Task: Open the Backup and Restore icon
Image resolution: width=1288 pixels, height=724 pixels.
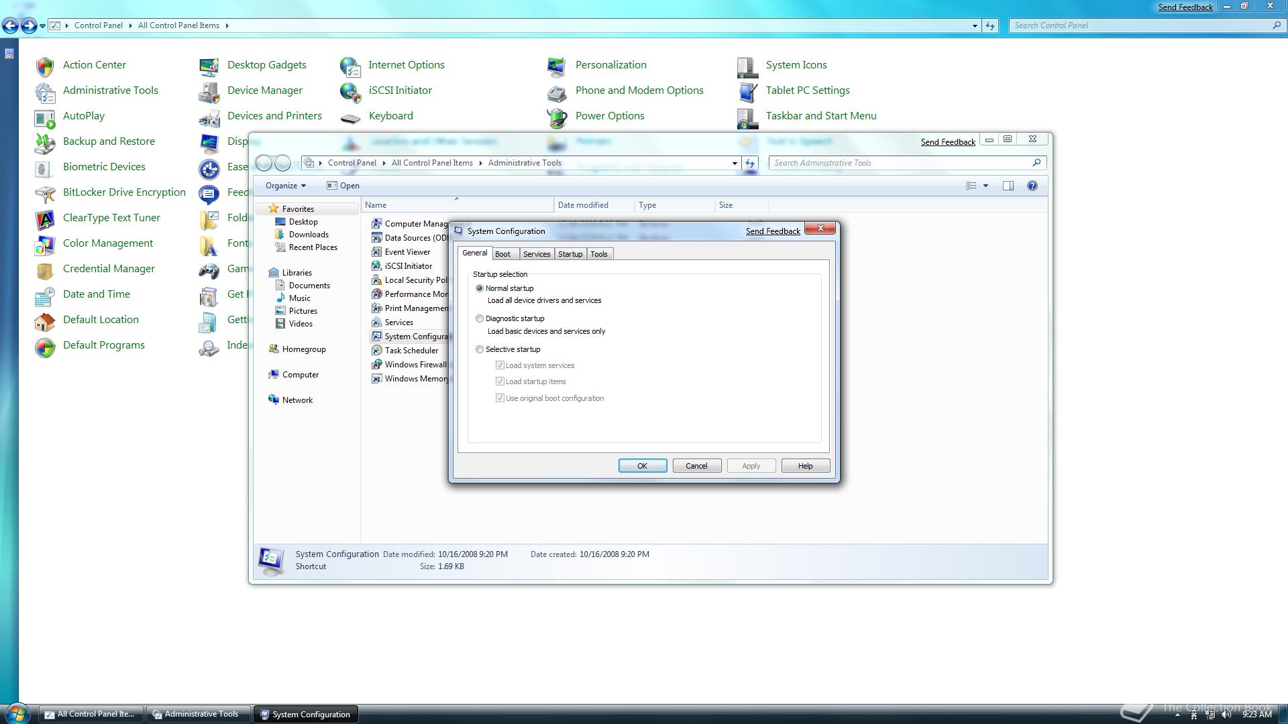Action: [x=45, y=142]
